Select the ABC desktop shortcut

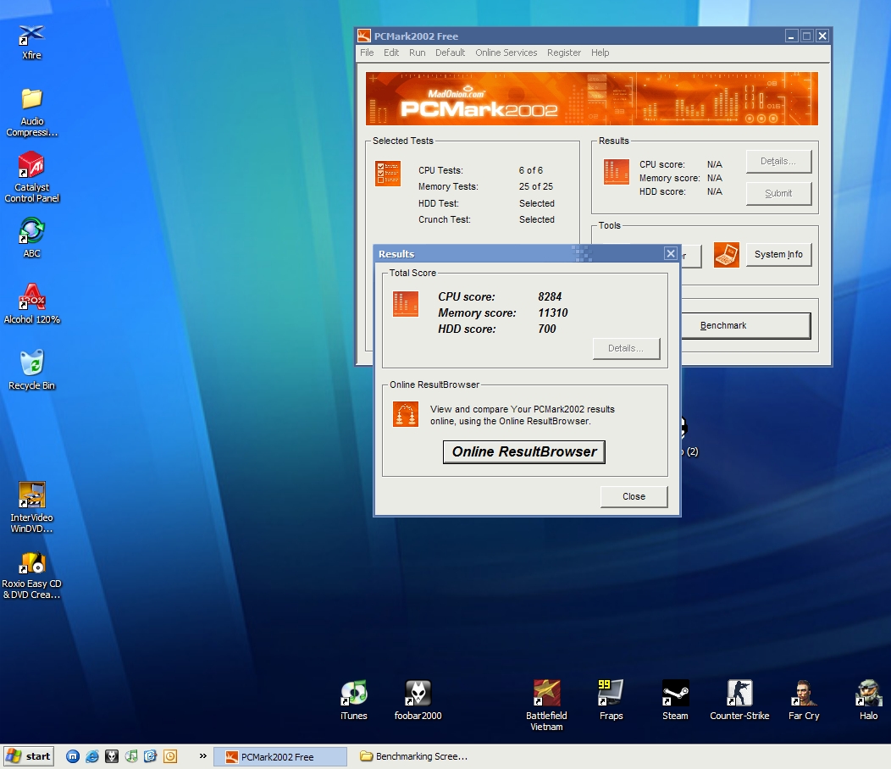tap(32, 237)
